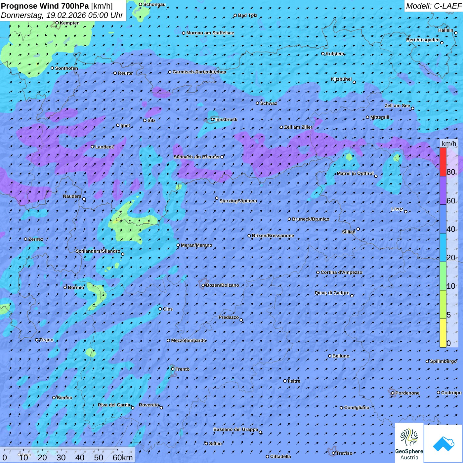Click the 'Predazzo' label

[229, 317]
